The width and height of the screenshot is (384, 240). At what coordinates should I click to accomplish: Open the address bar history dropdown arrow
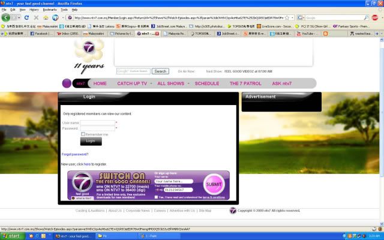[292, 18]
